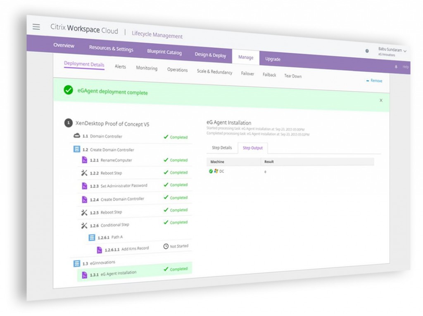Open Blueprint Catalog tab
Viewport: 423px width, 316px height.
[164, 52]
